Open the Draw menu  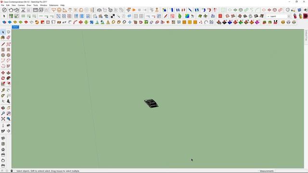(29, 5)
